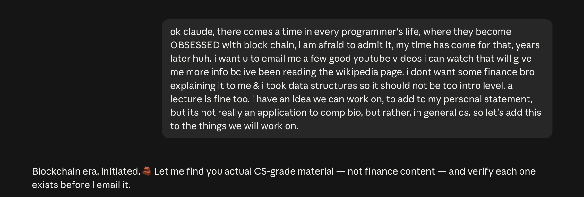Click the ampersand symbol in user message

256,86
